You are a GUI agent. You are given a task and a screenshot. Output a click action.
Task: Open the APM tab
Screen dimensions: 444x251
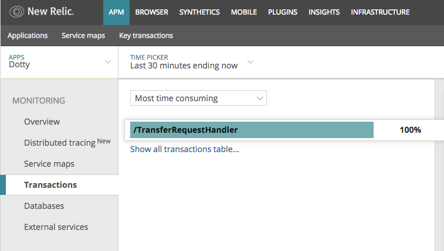pos(116,12)
